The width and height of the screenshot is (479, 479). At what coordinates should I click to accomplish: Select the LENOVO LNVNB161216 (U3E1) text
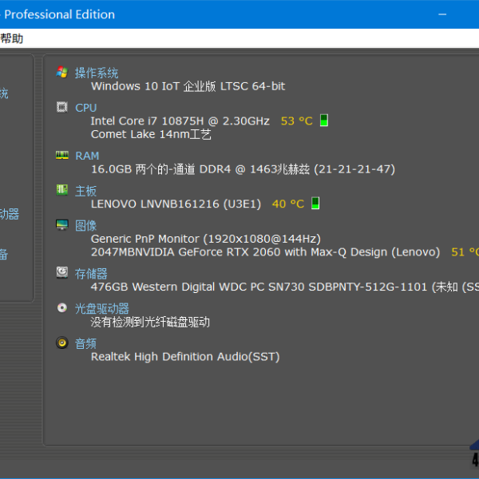[x=176, y=204]
